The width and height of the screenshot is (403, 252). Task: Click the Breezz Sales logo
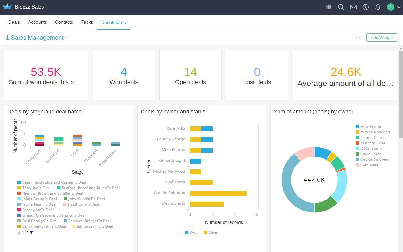coord(24,7)
